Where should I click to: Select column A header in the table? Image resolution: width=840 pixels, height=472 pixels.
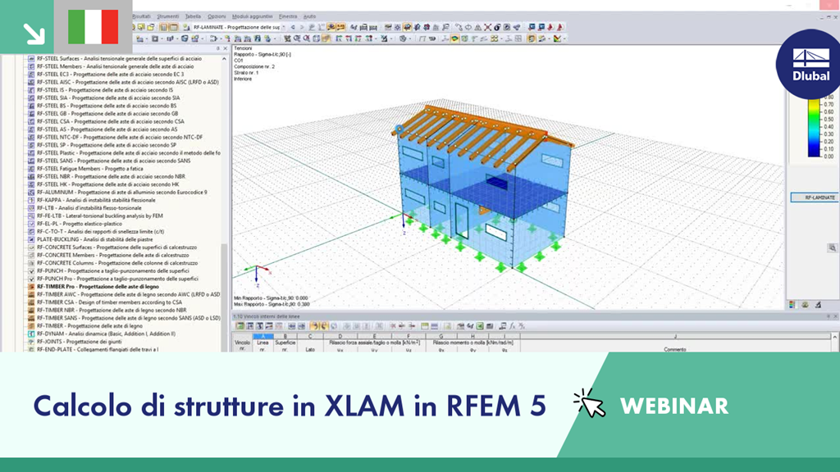pos(262,337)
